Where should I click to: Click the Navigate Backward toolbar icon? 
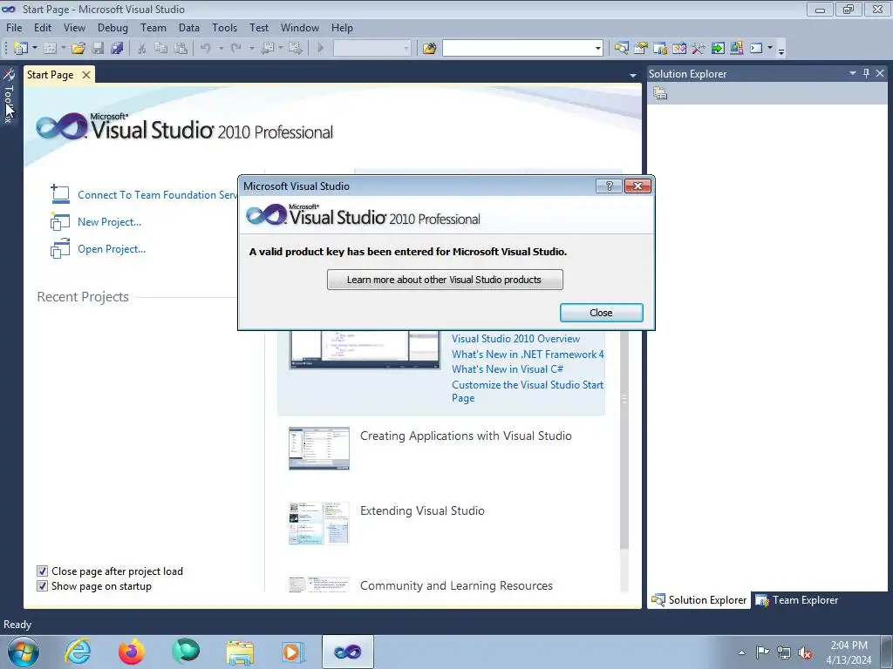267,49
